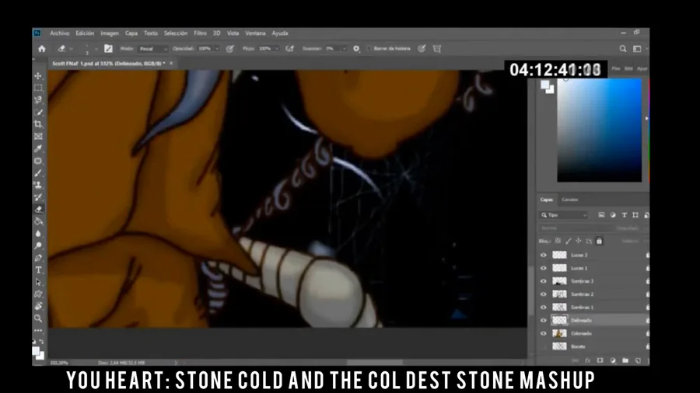This screenshot has width=700, height=393.
Task: Hide the Sombras 2 layer
Action: (x=544, y=294)
